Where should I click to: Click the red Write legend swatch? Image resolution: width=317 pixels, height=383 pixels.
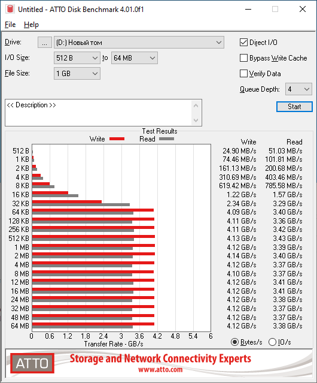click(117, 138)
